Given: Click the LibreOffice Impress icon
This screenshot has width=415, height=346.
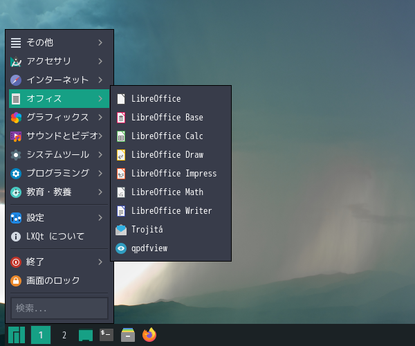Looking at the screenshot, I should pyautogui.click(x=121, y=174).
